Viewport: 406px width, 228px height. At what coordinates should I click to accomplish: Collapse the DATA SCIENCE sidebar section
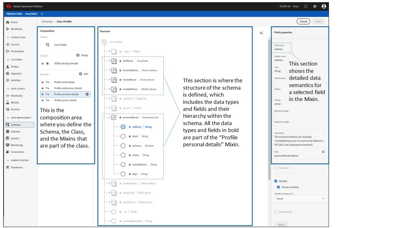pos(8,89)
